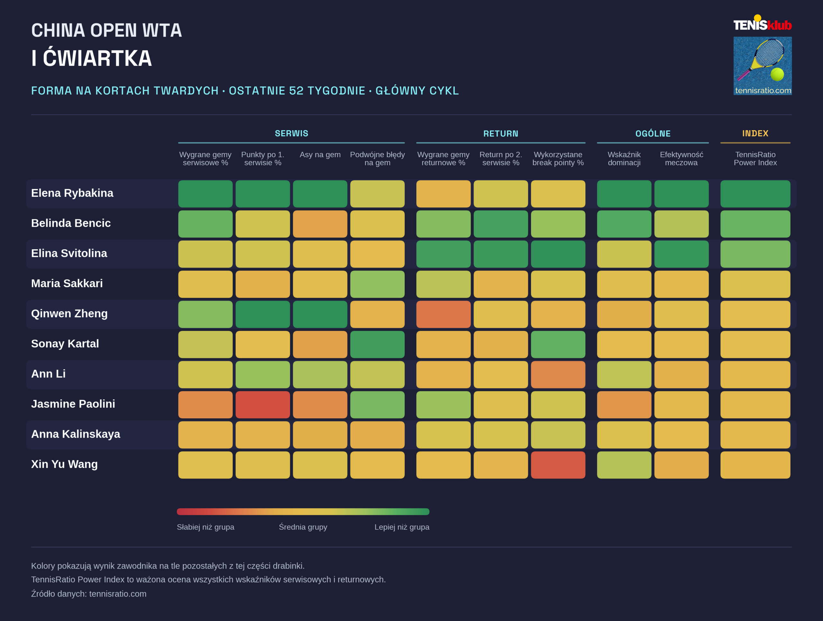
Task: Click the TennisRatio Power Index column header
Action: pyautogui.click(x=755, y=159)
